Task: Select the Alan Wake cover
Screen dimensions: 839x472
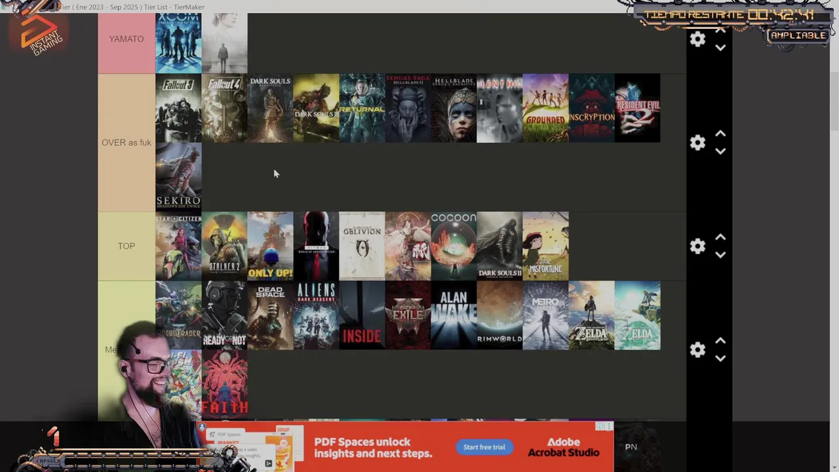Action: click(x=454, y=315)
